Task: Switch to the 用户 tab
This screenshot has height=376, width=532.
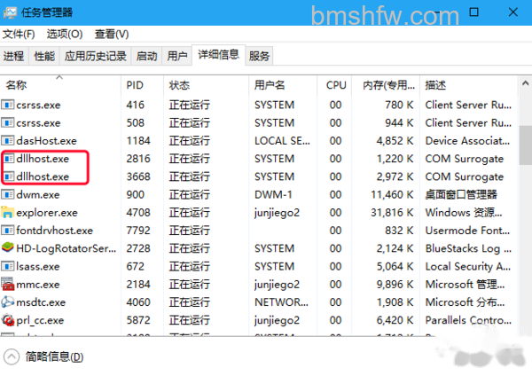Action: (x=177, y=56)
